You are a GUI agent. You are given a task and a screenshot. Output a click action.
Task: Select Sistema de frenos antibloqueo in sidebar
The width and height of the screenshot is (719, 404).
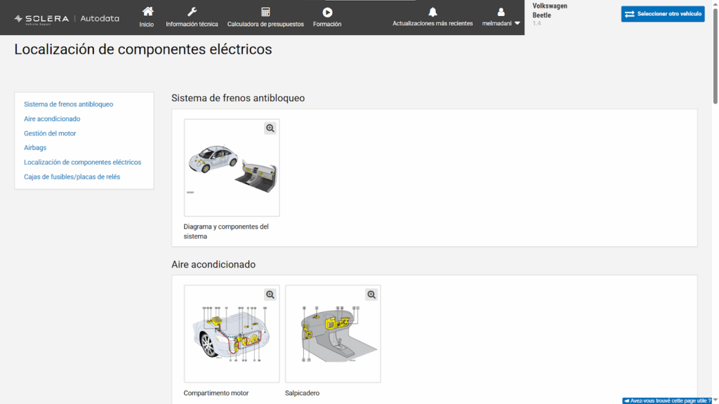[x=70, y=104]
